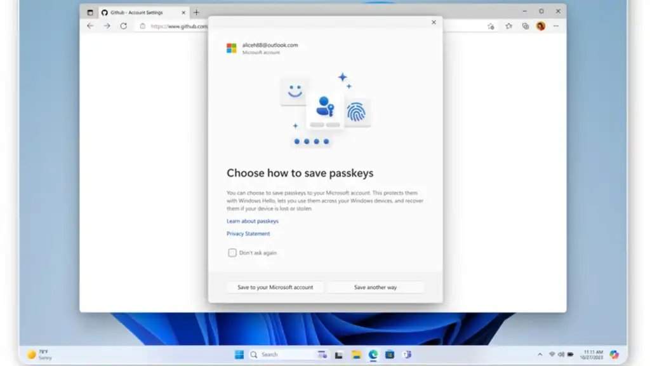Open Learn about passkeys link
This screenshot has height=366, width=650.
coord(253,221)
